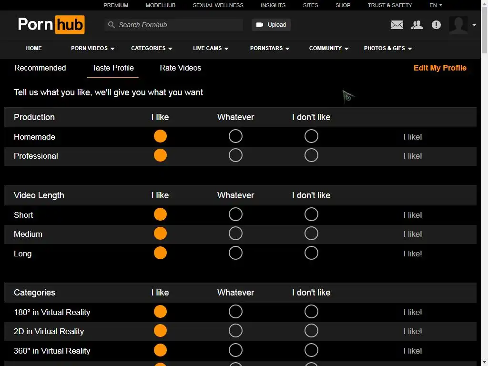Viewport: 488px width, 366px height.
Task: Expand the Porn Videos menu
Action: [93, 48]
